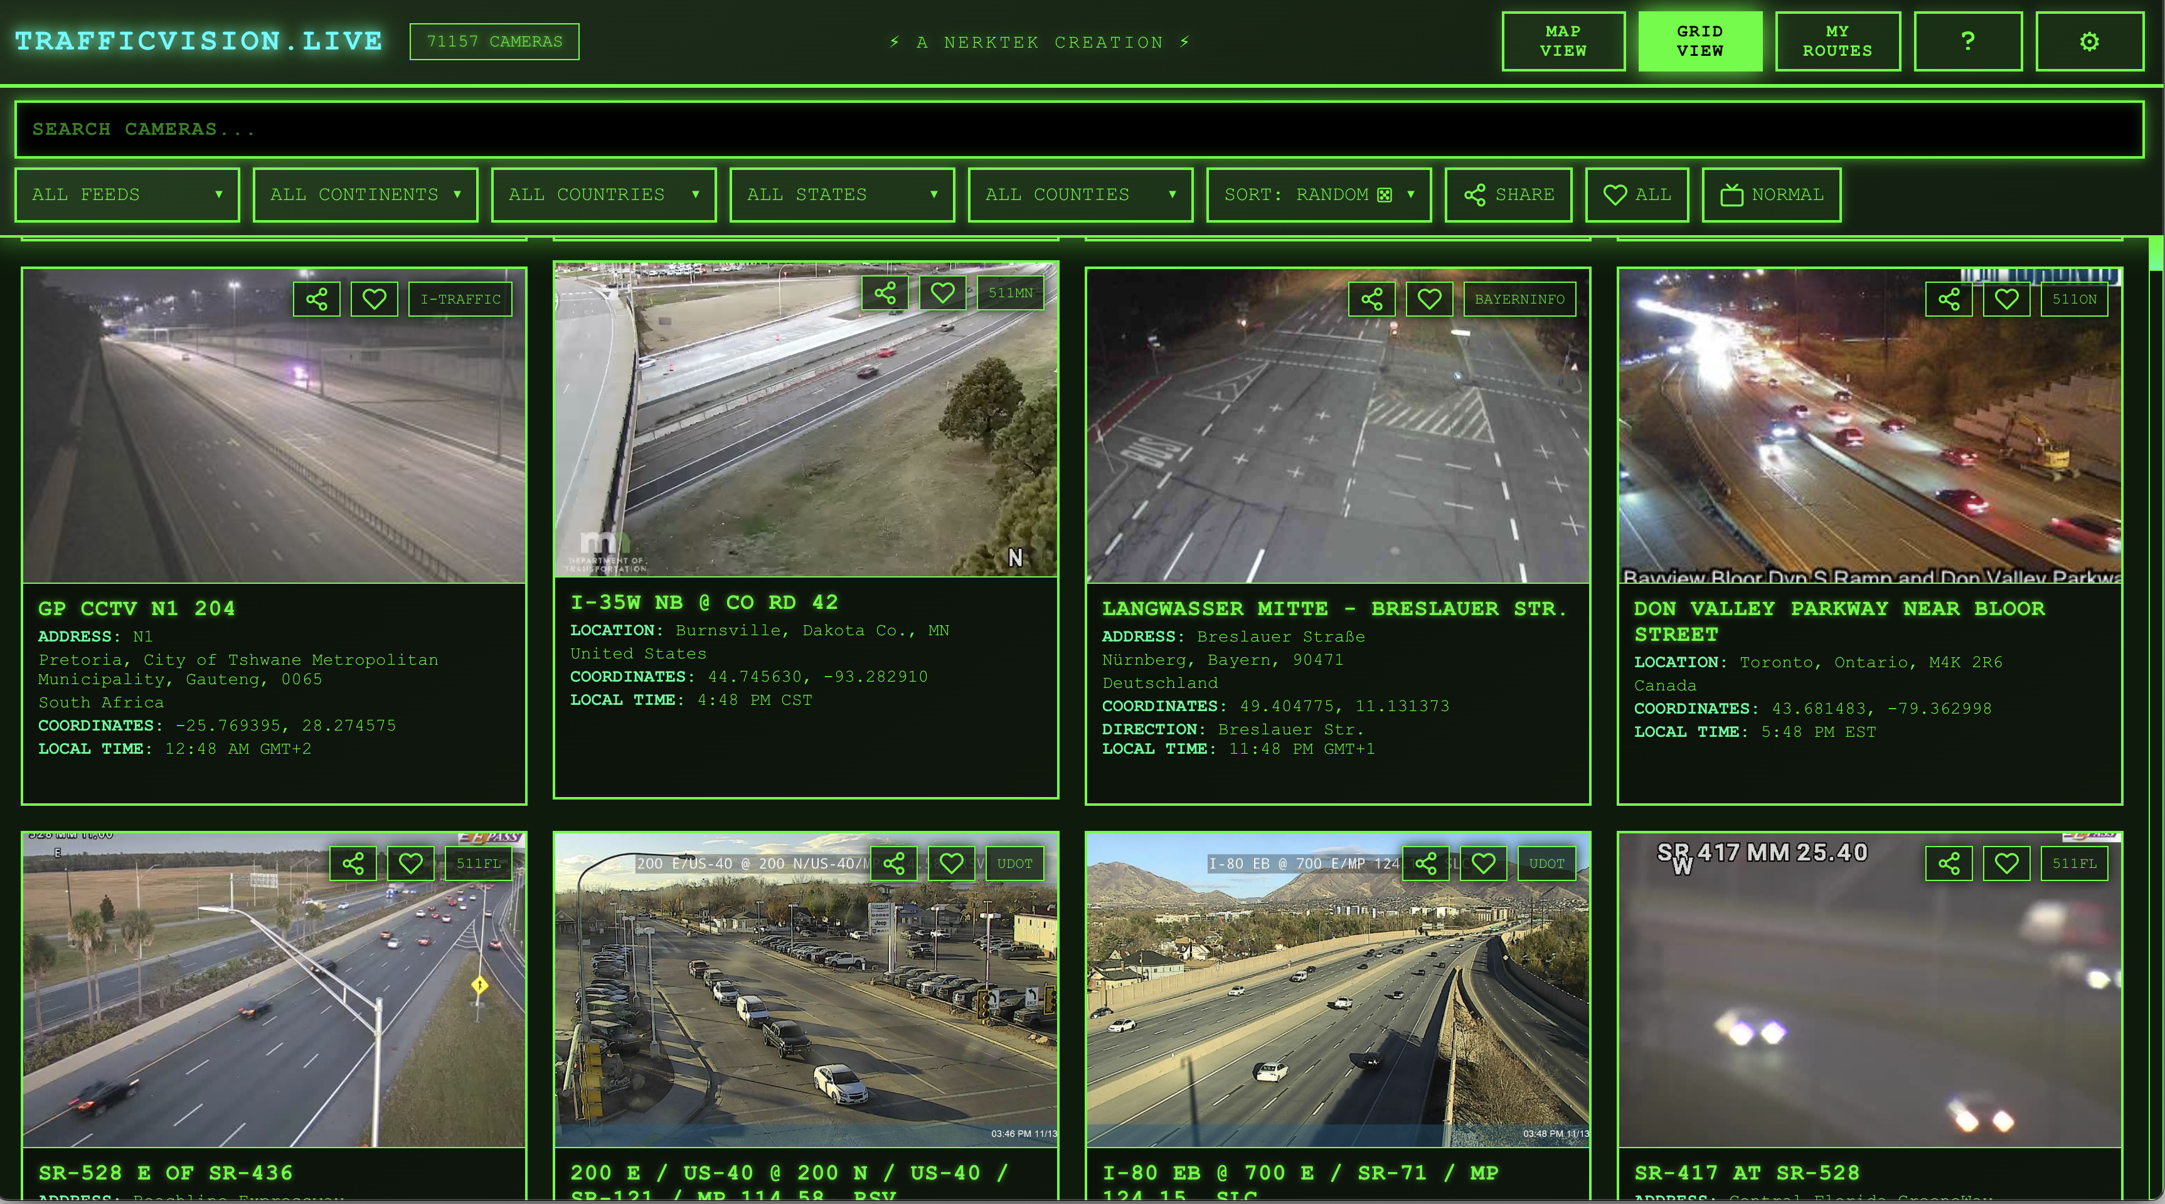
Task: Share the Langwasser Mitte Breslauer Str. camera
Action: tap(1371, 298)
